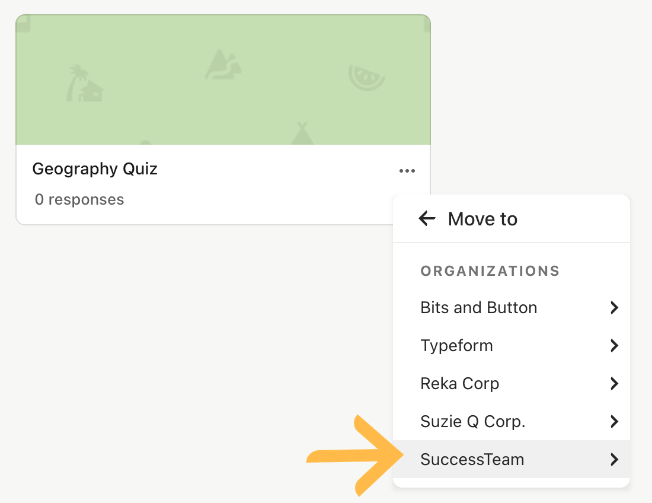Click the palm tree house icon
The height and width of the screenshot is (503, 652).
point(84,84)
